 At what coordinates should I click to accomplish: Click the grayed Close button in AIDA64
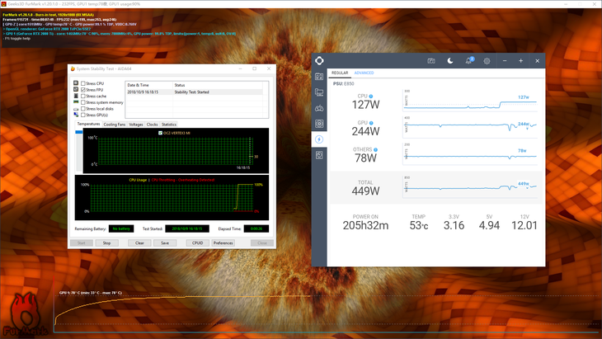tap(262, 243)
